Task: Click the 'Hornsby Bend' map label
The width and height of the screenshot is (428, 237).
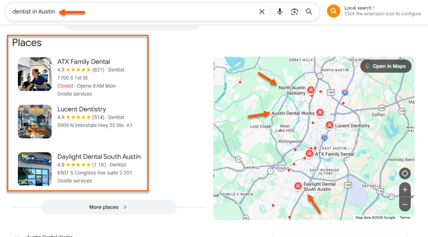Action: tap(401, 160)
